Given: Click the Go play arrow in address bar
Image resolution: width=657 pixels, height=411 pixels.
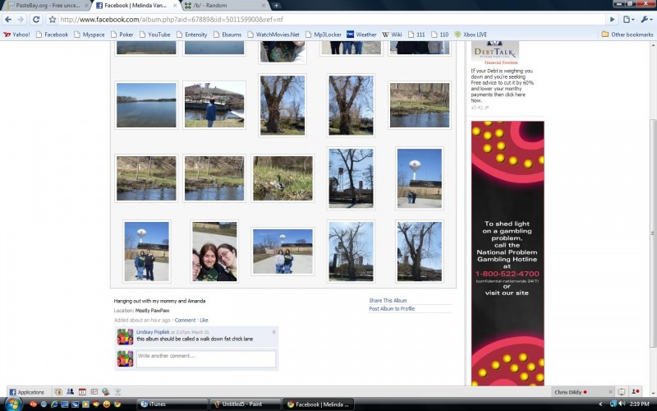Looking at the screenshot, I should pos(612,19).
